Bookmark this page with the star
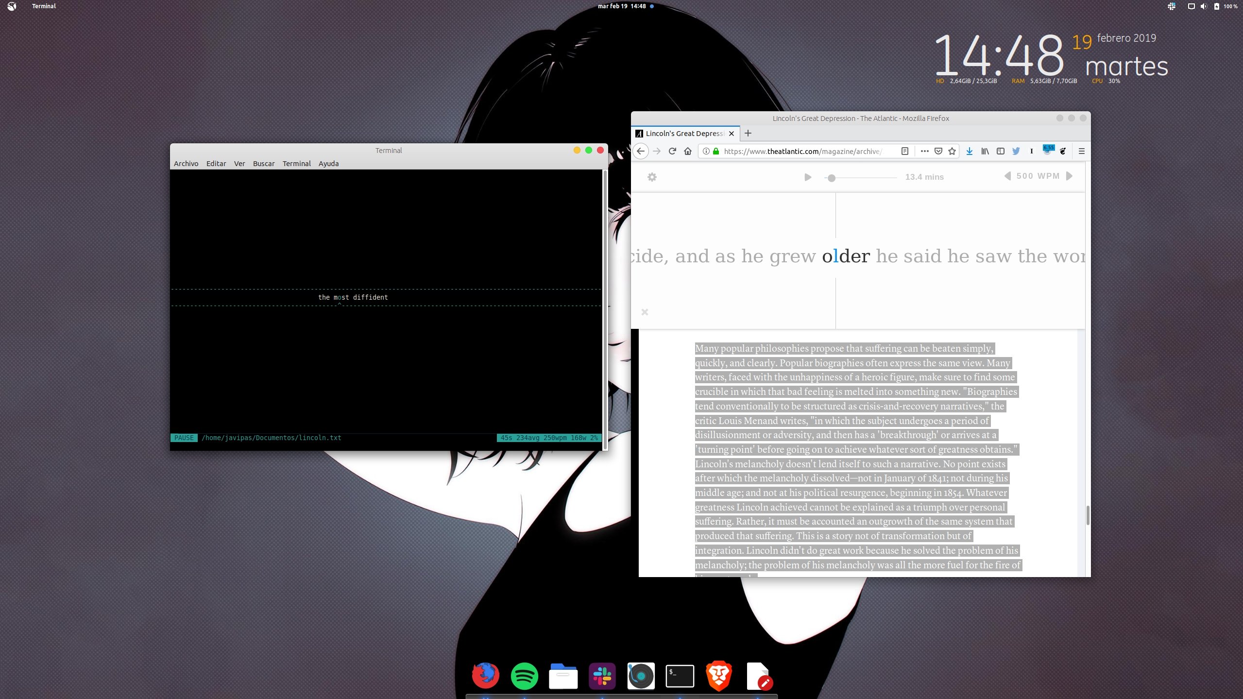This screenshot has width=1243, height=699. click(x=952, y=151)
